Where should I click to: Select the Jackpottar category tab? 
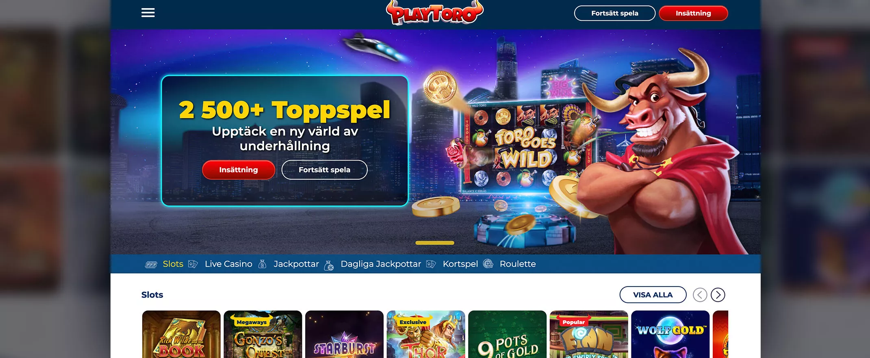pos(296,264)
